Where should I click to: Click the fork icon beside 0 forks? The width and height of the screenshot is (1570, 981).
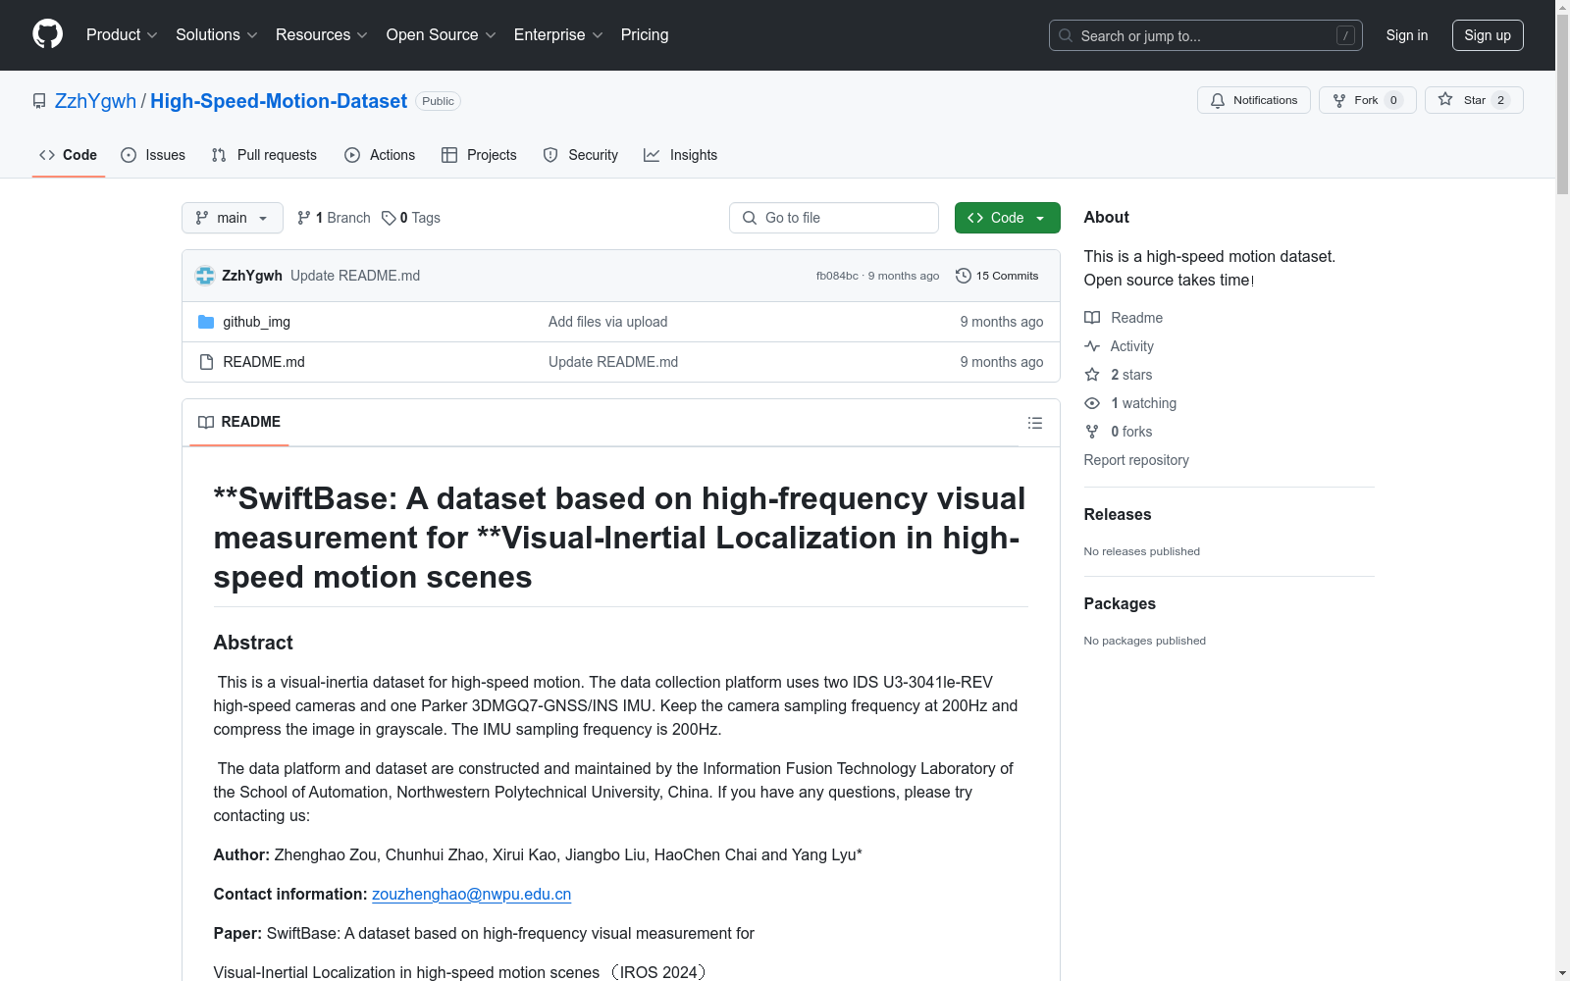point(1092,432)
